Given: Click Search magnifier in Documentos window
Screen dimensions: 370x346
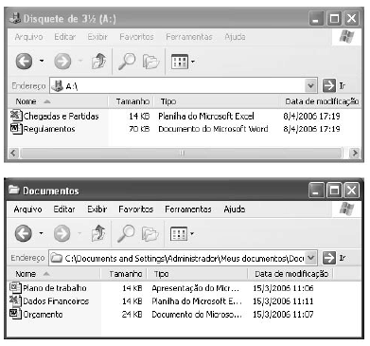Looking at the screenshot, I should tap(126, 234).
